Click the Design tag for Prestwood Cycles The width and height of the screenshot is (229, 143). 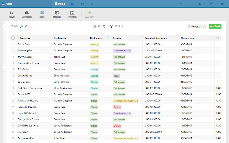coord(117,107)
